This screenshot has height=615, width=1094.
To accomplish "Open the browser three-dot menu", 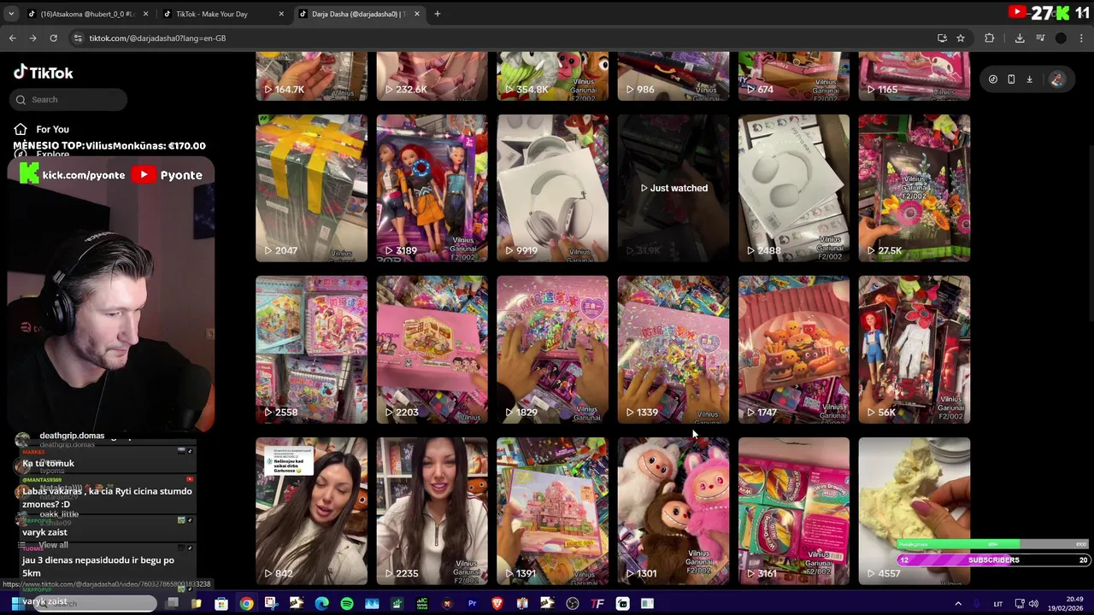I will [1081, 38].
